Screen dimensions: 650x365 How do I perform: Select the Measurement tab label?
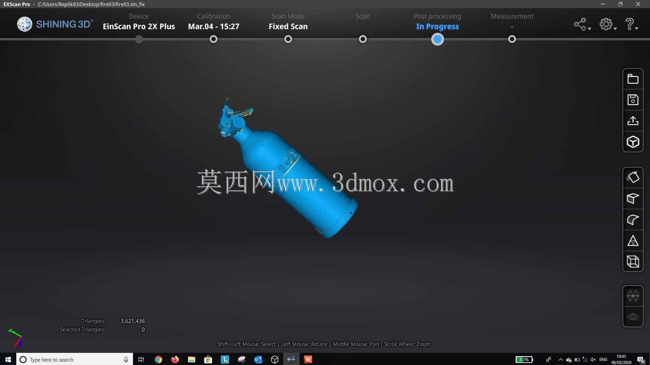point(512,16)
